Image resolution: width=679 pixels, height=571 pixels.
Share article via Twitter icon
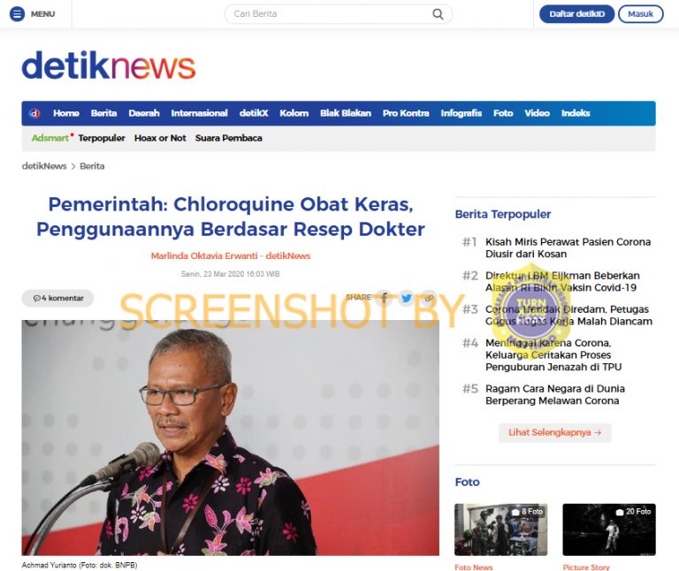(406, 298)
